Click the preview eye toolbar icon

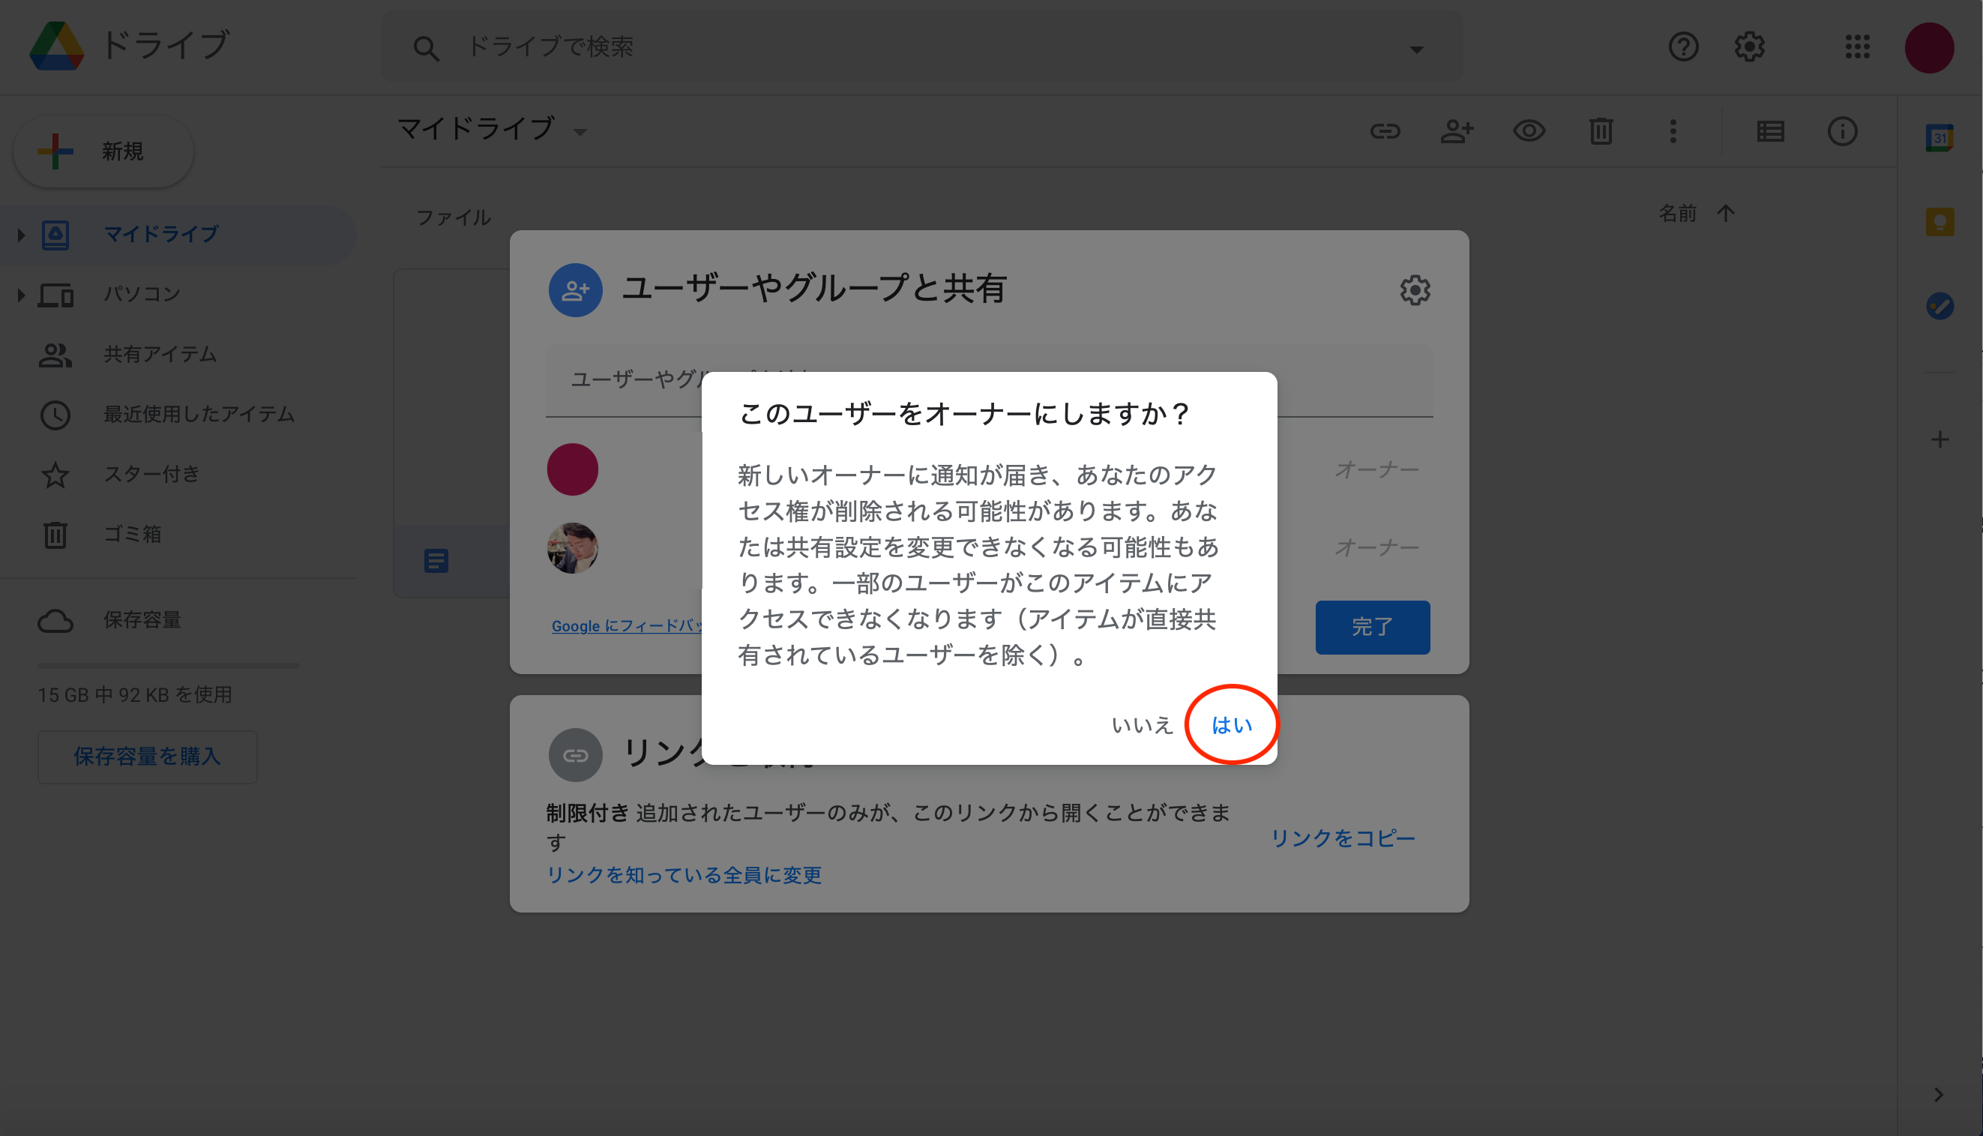(x=1529, y=131)
